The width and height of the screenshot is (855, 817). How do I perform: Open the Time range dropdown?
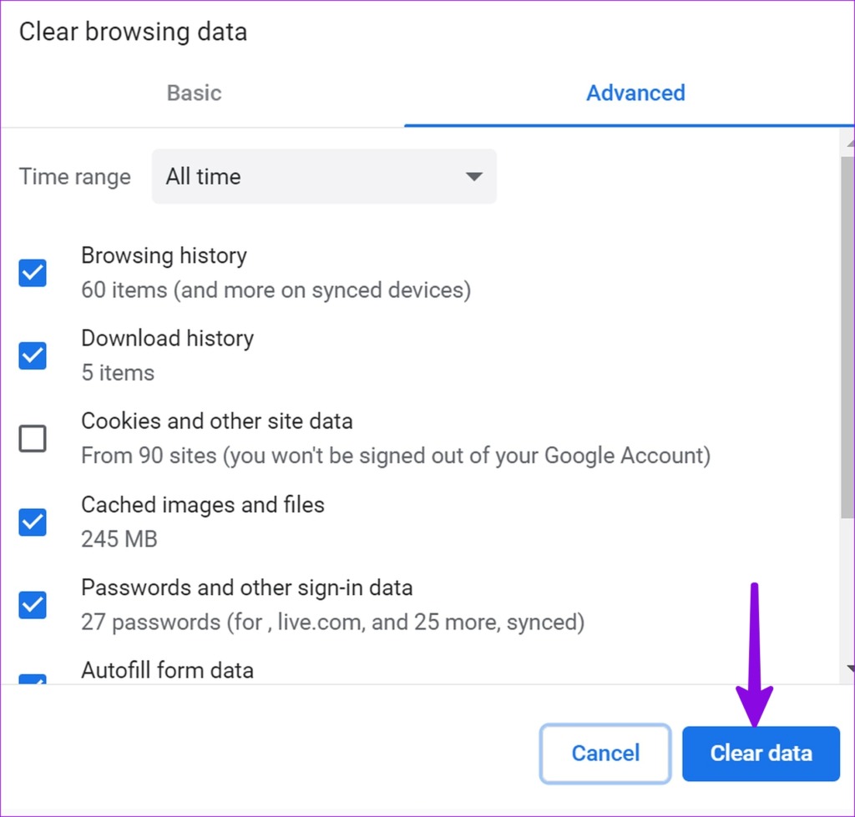(x=324, y=177)
